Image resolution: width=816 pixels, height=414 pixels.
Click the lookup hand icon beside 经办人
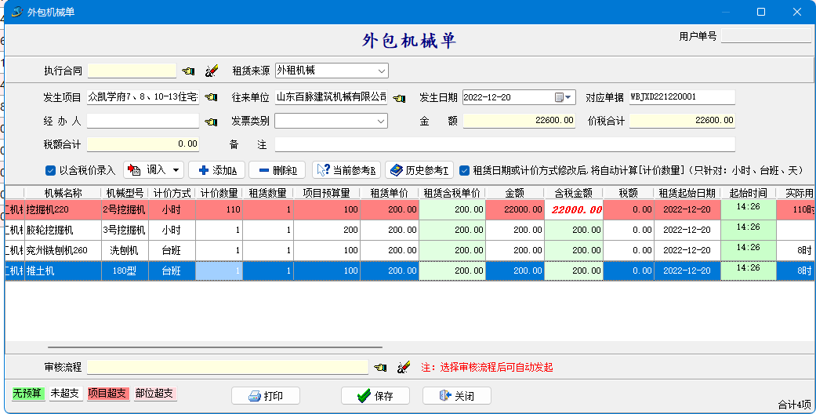(x=211, y=122)
